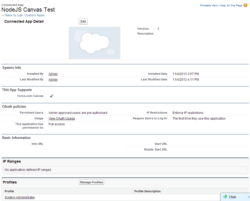Open the Chat widget
250x201 pixels.
235,197
